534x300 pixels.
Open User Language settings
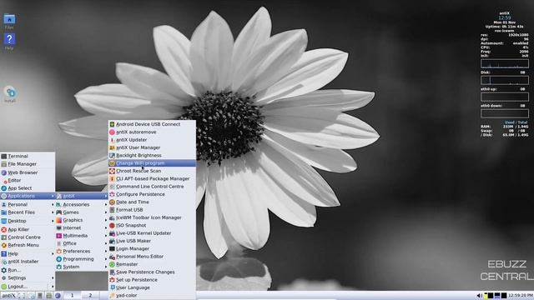click(x=152, y=287)
